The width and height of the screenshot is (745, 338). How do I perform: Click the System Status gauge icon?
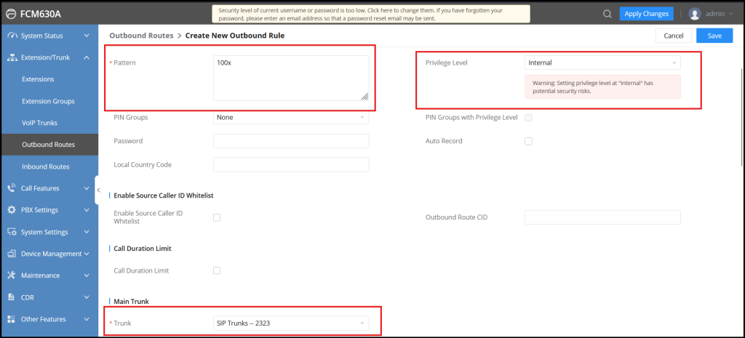click(12, 36)
